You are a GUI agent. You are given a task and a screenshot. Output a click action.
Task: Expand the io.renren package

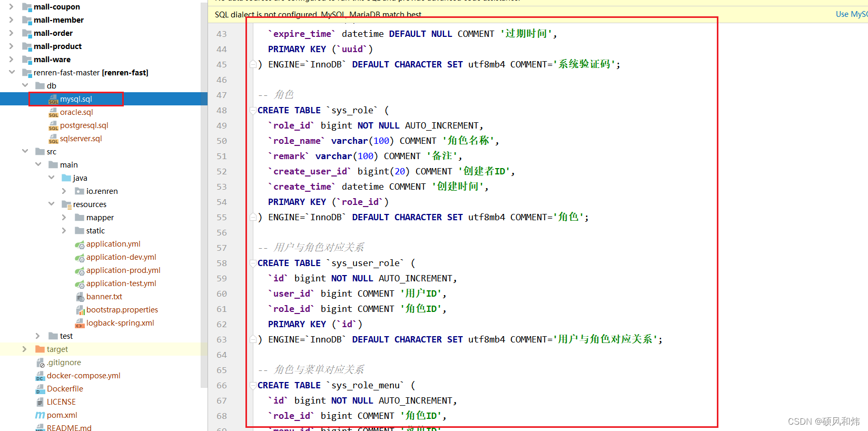[64, 191]
